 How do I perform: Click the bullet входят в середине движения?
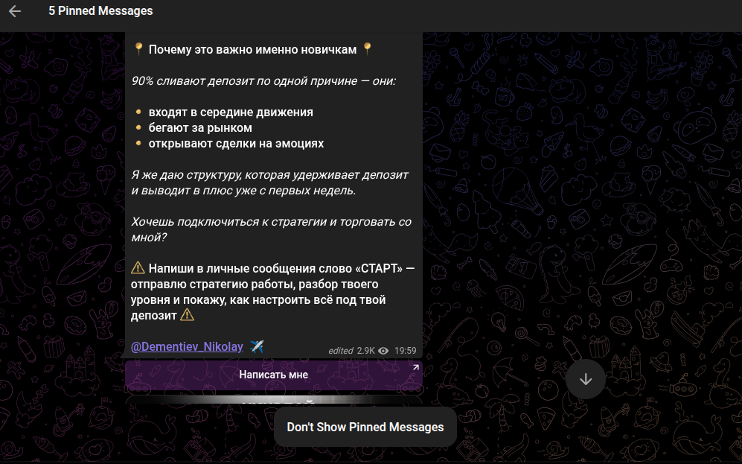(x=231, y=112)
